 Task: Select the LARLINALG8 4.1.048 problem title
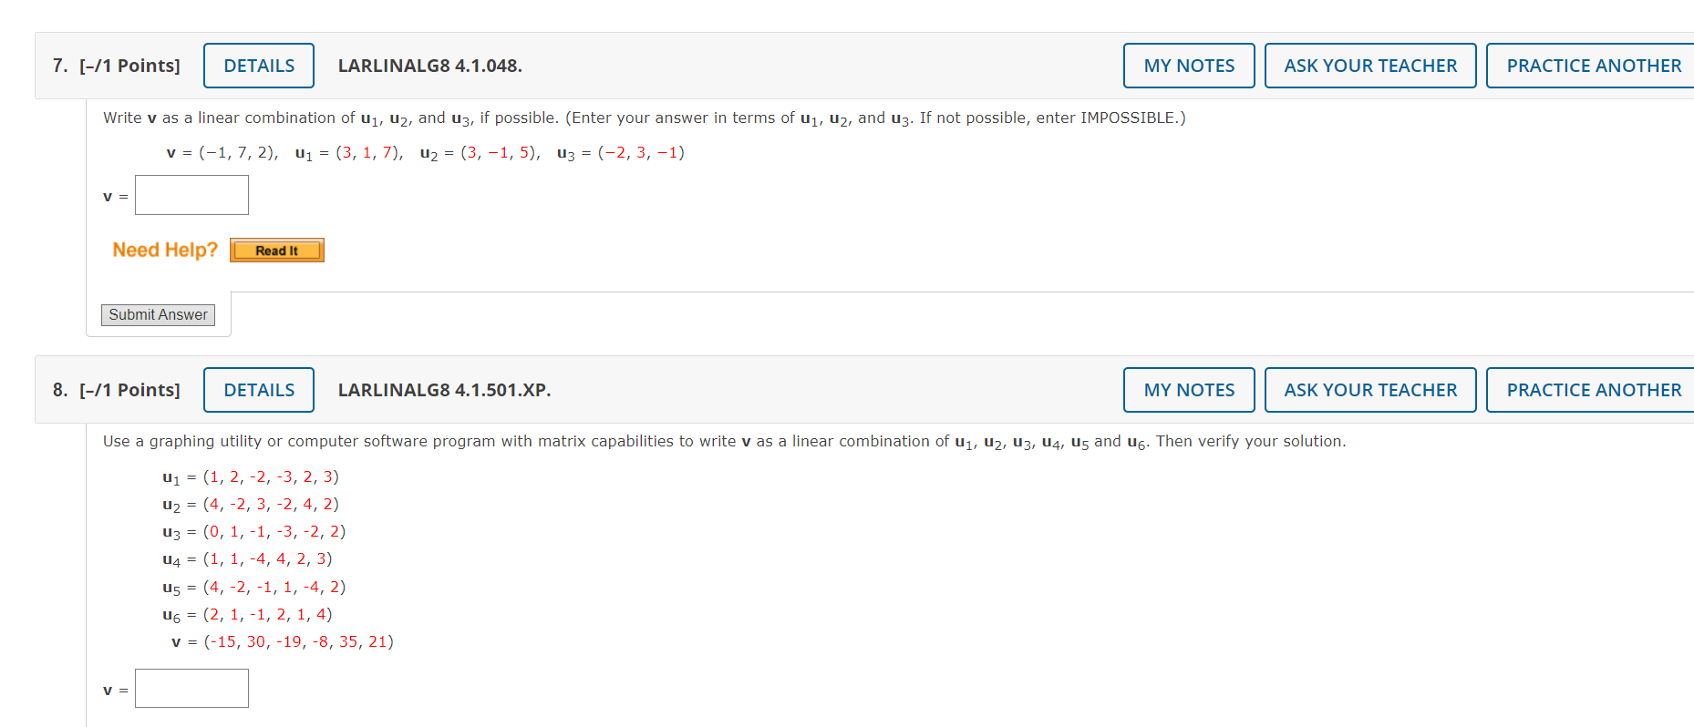429,66
